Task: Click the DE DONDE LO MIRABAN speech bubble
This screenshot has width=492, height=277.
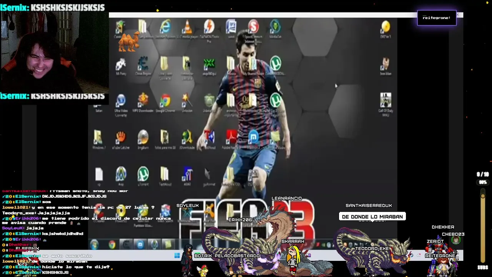Action: 372,217
